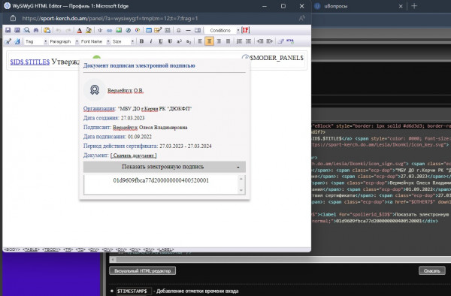Click the Redo arrow icon

point(68,30)
